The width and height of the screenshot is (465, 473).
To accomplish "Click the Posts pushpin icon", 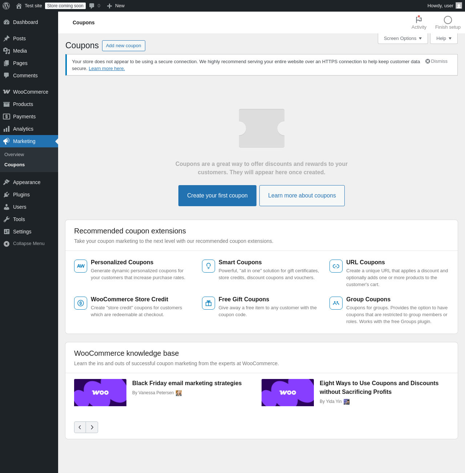I will point(7,38).
